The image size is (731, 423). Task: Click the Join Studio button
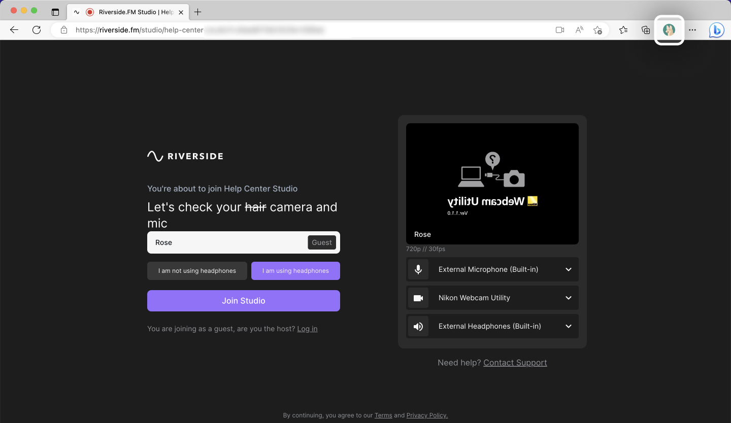(244, 301)
